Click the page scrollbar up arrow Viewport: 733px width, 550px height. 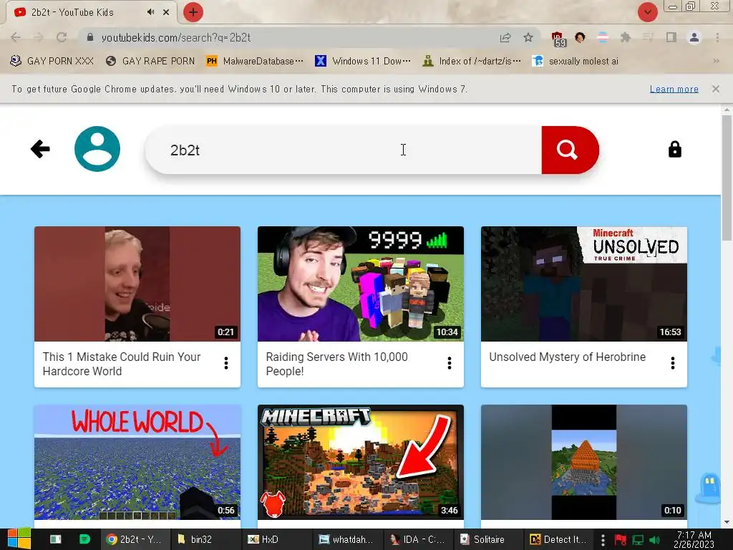(727, 110)
